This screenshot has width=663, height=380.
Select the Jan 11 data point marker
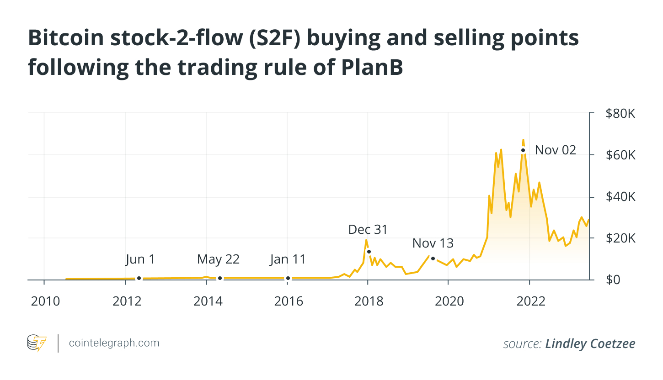[x=288, y=278]
